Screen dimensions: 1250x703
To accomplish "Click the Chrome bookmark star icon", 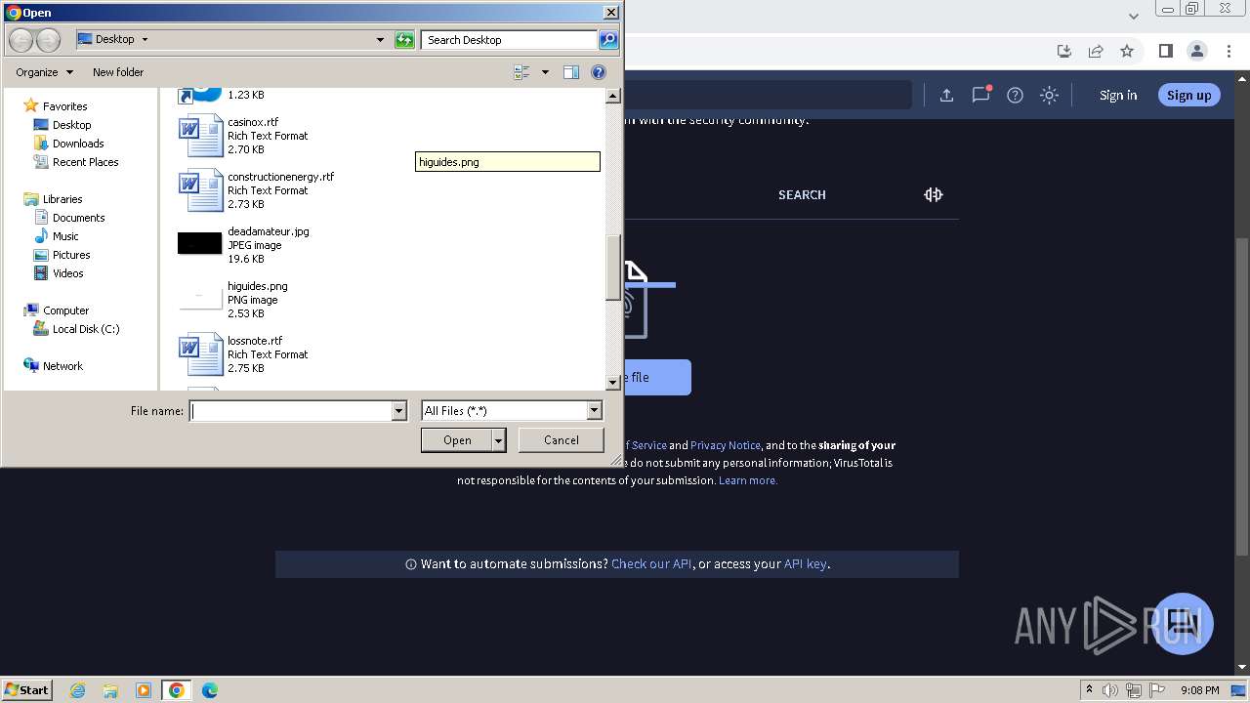I will (x=1127, y=51).
